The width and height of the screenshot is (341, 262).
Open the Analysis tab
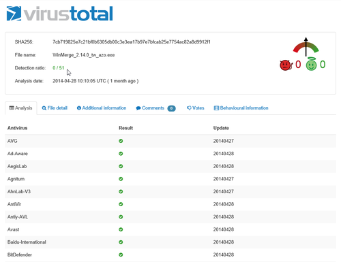click(20, 108)
